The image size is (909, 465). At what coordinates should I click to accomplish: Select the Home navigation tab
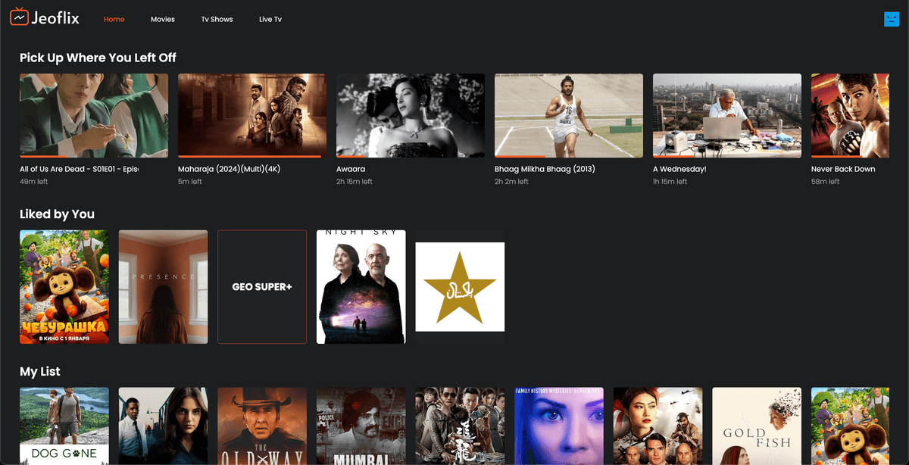coord(114,20)
